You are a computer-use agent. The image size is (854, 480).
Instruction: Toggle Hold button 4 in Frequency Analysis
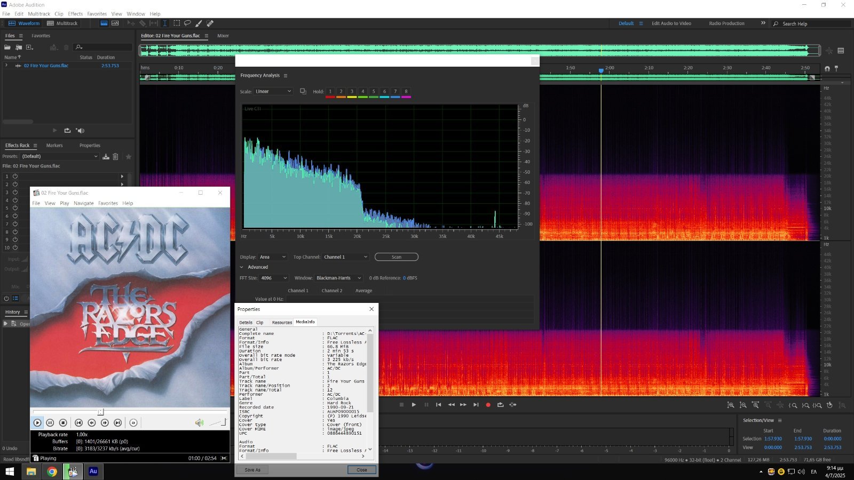point(363,92)
